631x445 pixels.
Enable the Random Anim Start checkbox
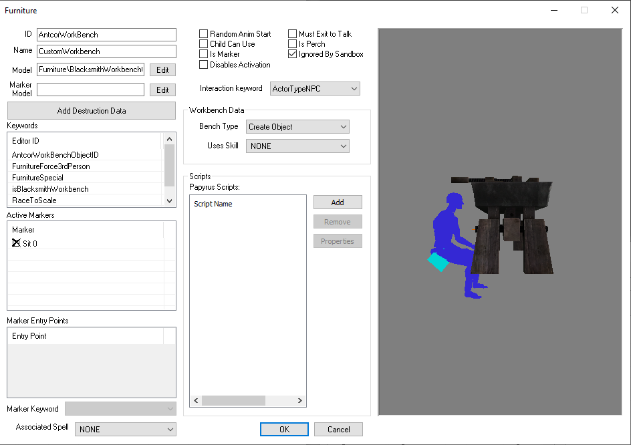tap(204, 34)
